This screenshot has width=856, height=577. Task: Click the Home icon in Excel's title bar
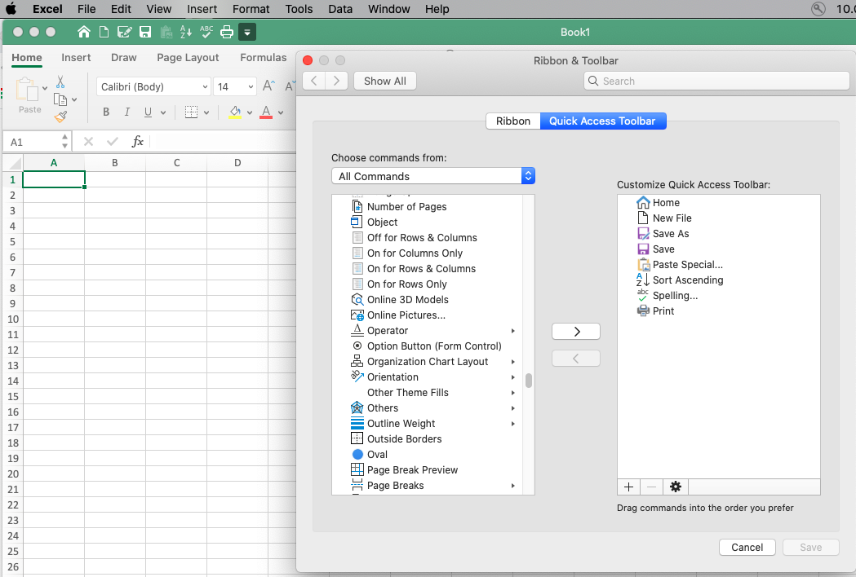click(83, 32)
